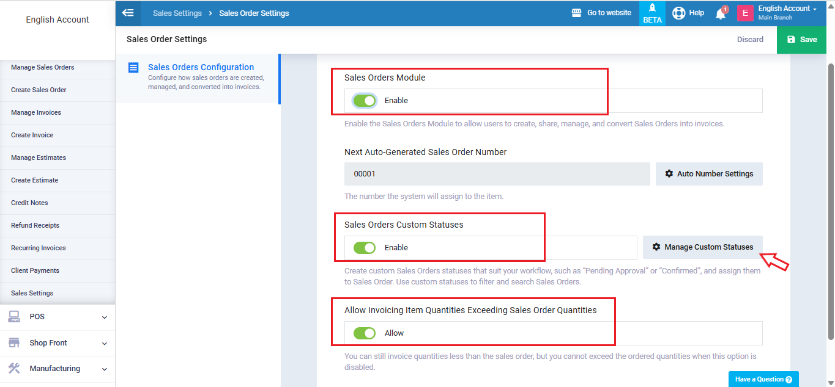Click the back arrow menu icon
This screenshot has height=387, width=835.
[x=128, y=13]
